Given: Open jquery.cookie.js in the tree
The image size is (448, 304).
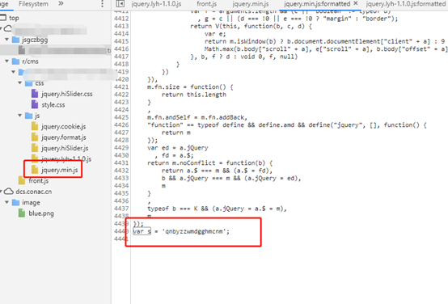Looking at the screenshot, I should click(63, 127).
